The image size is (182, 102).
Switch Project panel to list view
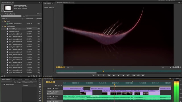click(2, 76)
